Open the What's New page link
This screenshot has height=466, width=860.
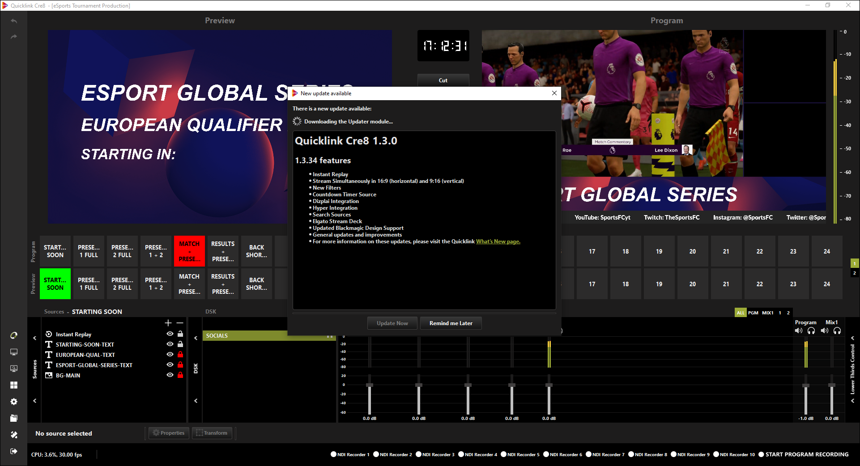tap(498, 241)
